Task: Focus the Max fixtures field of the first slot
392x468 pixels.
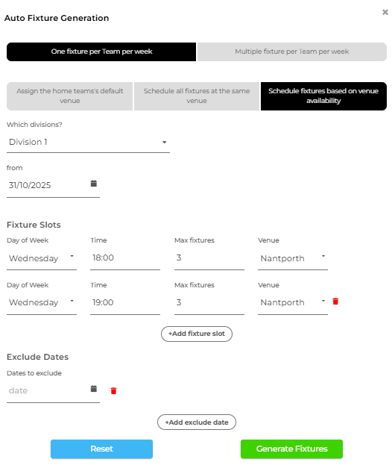Action: [209, 258]
